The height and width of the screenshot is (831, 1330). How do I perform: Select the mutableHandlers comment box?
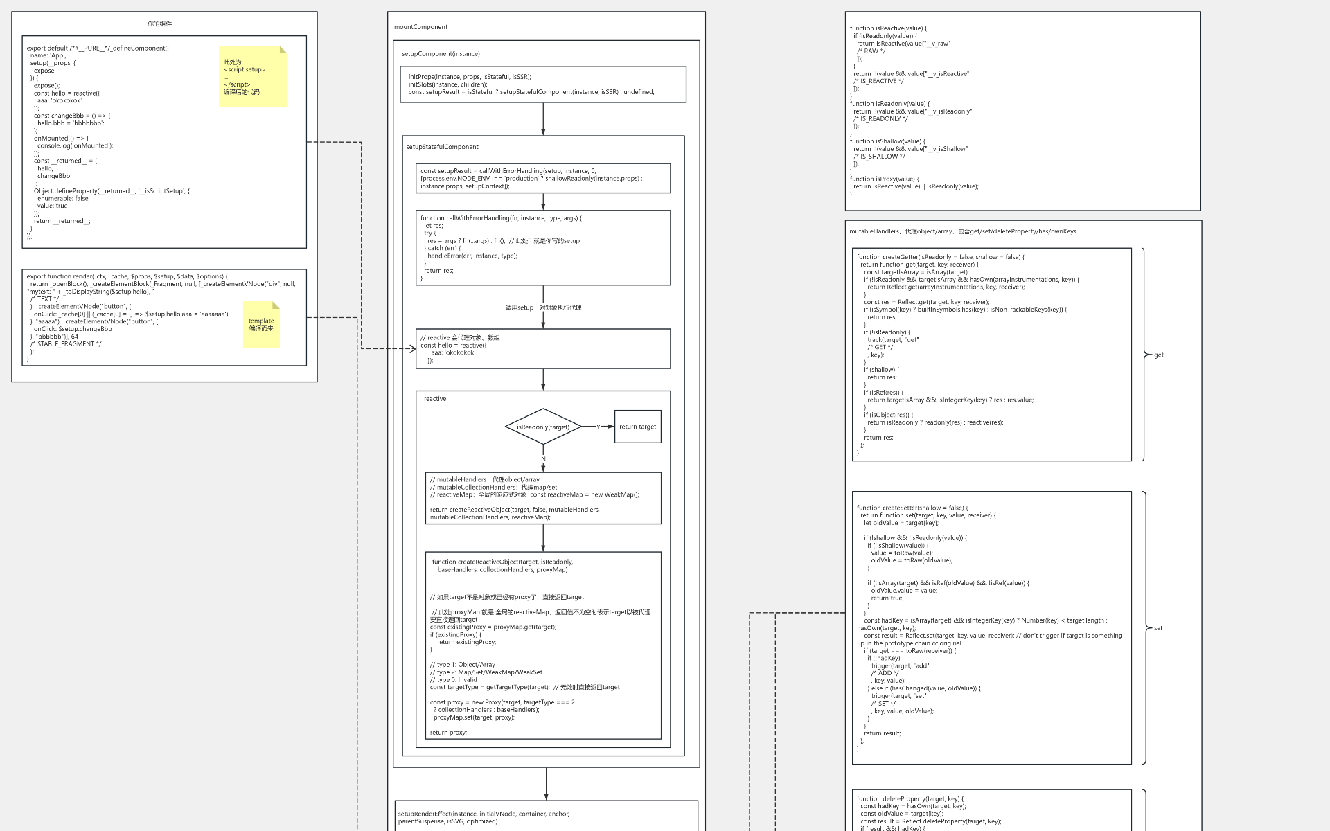543,498
